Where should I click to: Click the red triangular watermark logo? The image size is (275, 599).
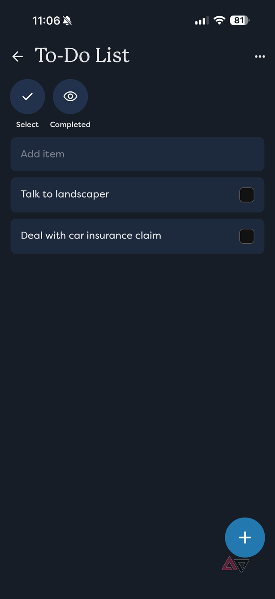tap(230, 564)
